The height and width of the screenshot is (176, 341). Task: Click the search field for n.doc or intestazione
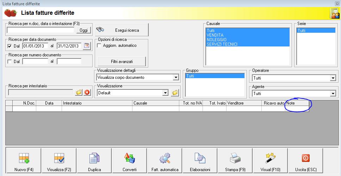tap(41, 30)
